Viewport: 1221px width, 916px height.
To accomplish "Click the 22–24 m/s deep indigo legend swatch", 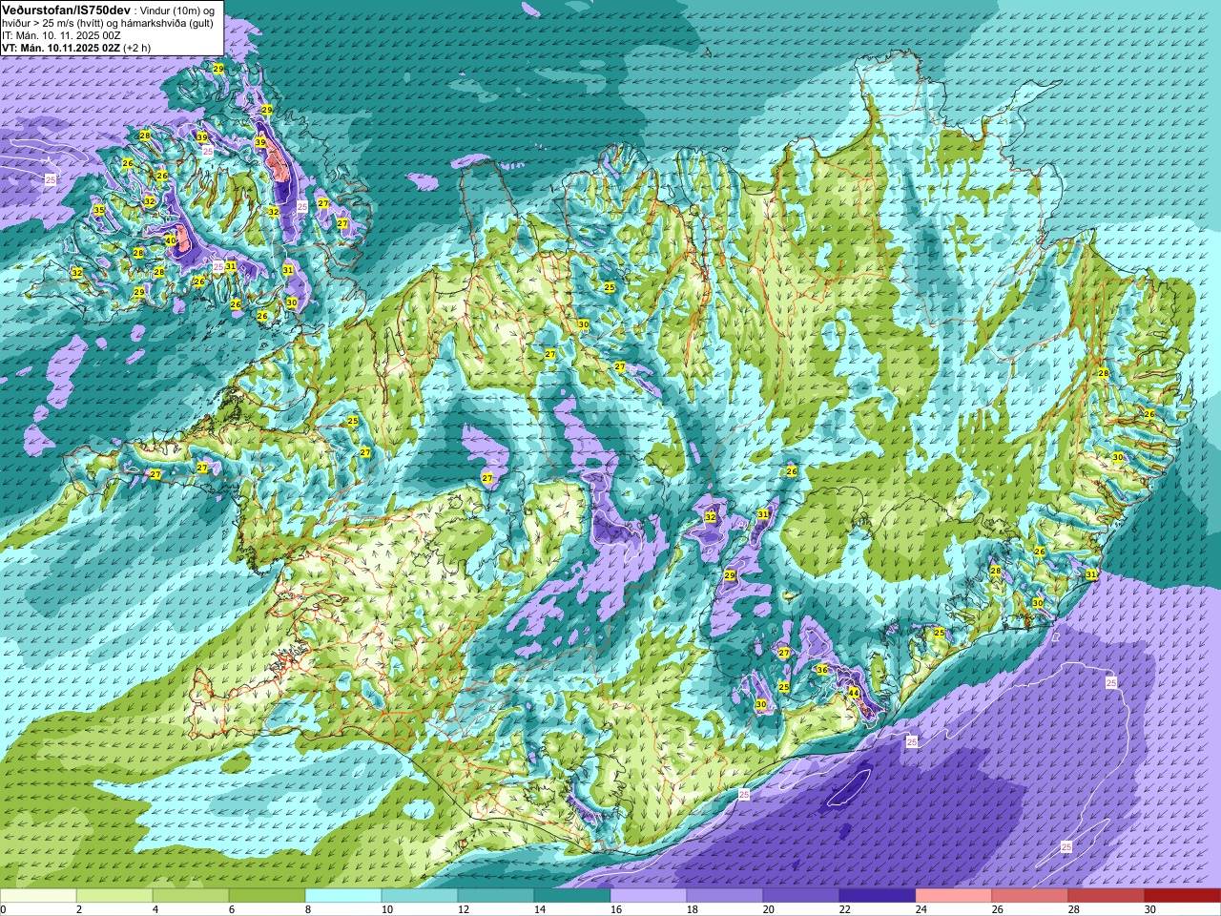I will click(878, 895).
